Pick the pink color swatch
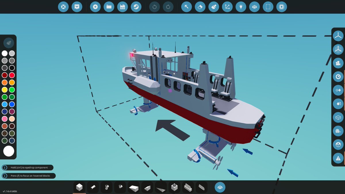The height and width of the screenshot is (194, 345). 5,119
